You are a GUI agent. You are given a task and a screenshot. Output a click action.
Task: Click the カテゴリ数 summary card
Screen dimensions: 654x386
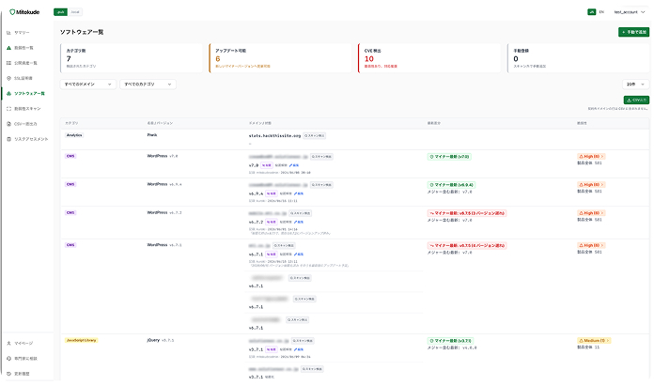pyautogui.click(x=131, y=58)
